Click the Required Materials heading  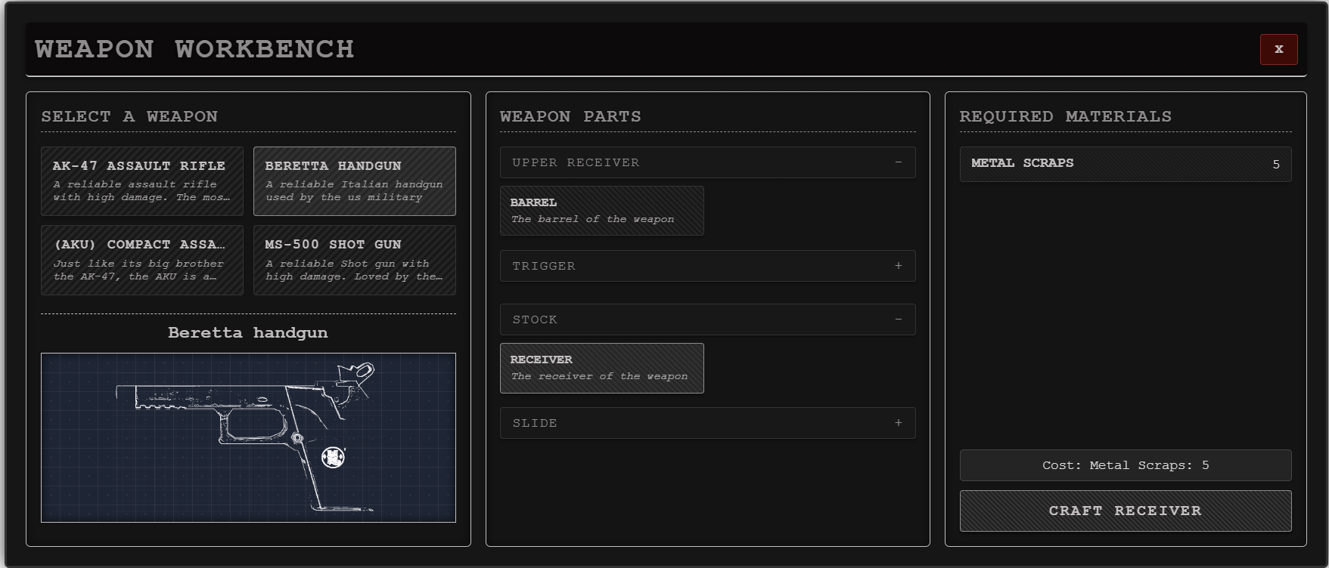coord(1065,116)
